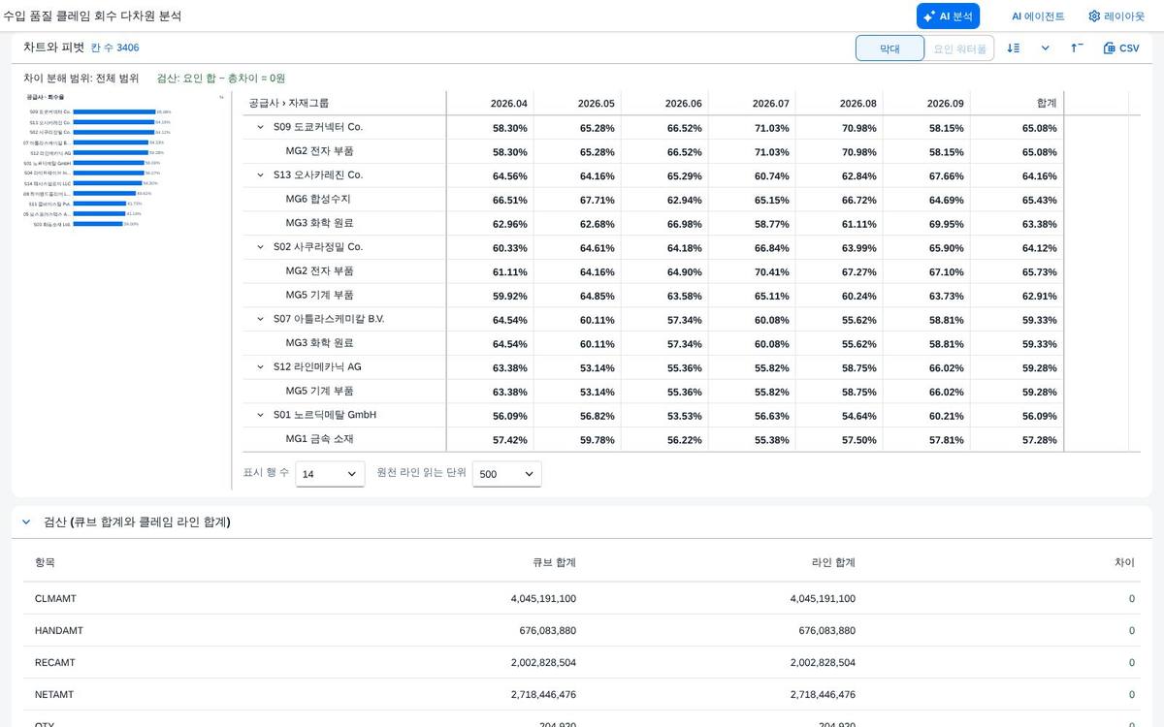Screen dimensions: 1164x727
Task: Click the RECAMT row label
Action: click(x=54, y=662)
